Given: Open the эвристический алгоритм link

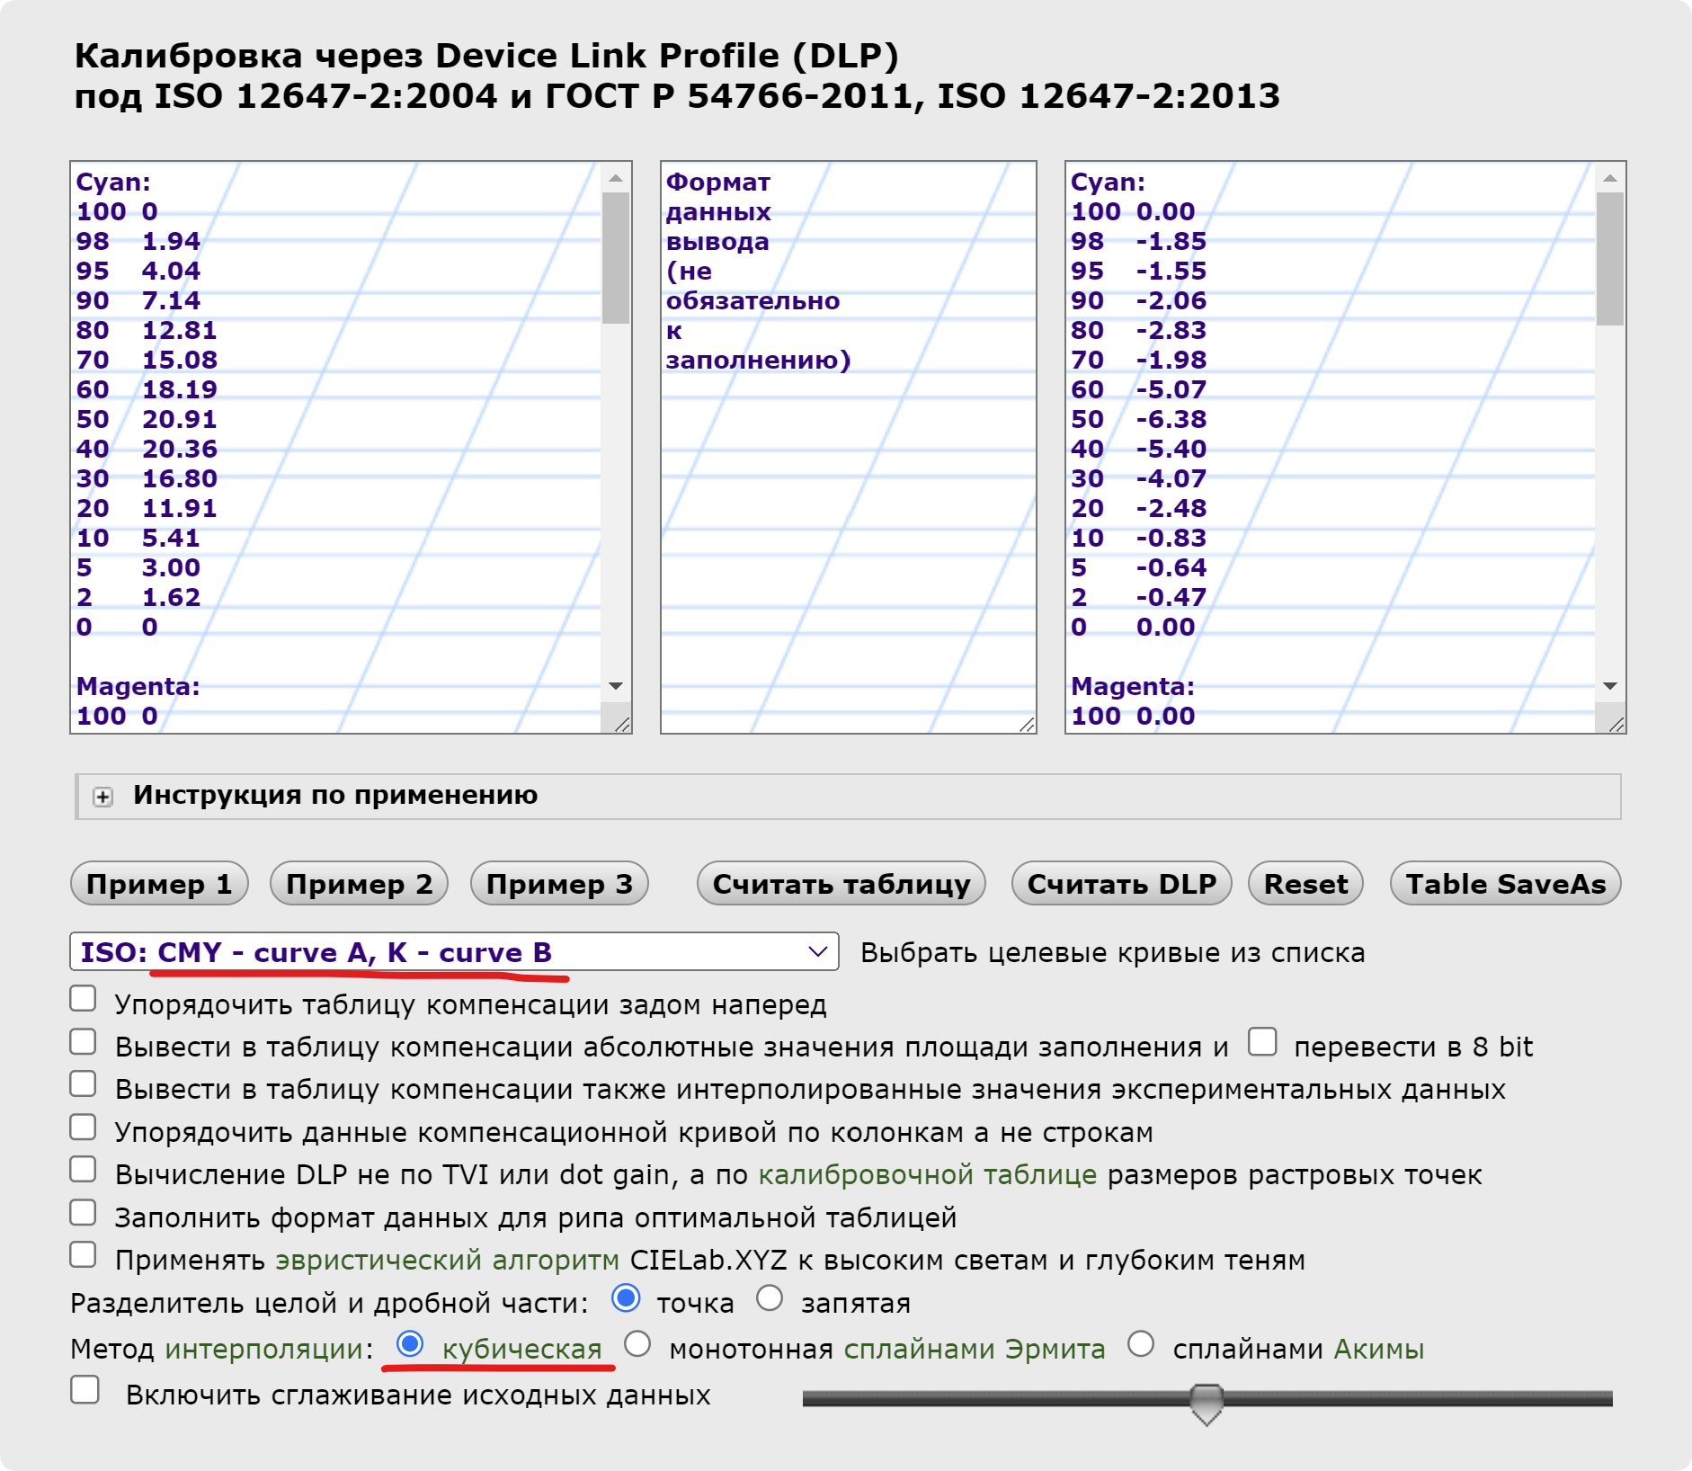Looking at the screenshot, I should (x=447, y=1261).
